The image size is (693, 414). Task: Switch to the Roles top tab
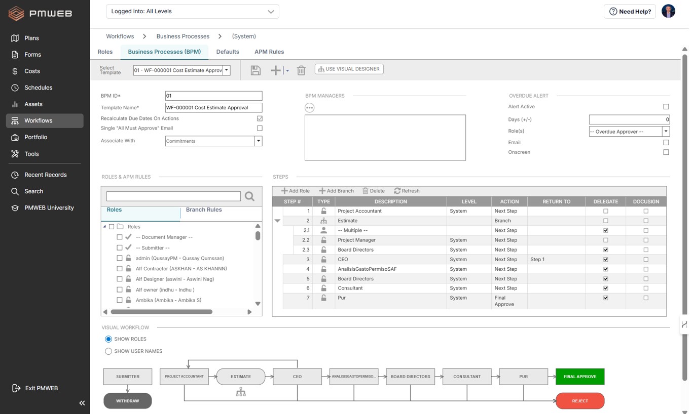105,52
